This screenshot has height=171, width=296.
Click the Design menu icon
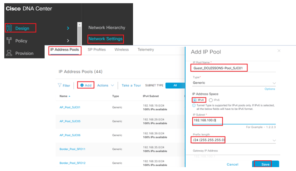tap(9, 28)
